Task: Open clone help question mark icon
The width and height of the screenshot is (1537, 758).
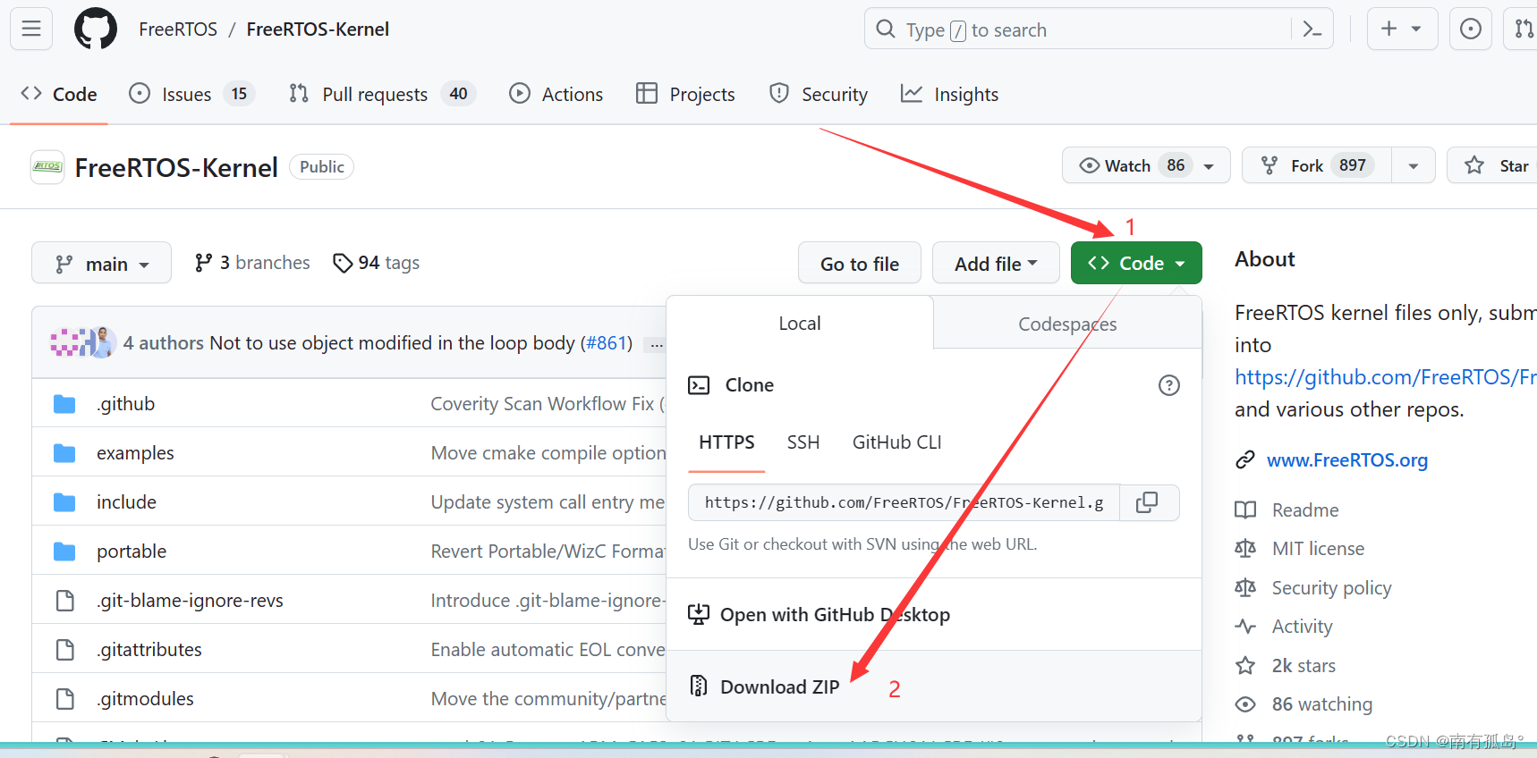Action: click(1168, 385)
